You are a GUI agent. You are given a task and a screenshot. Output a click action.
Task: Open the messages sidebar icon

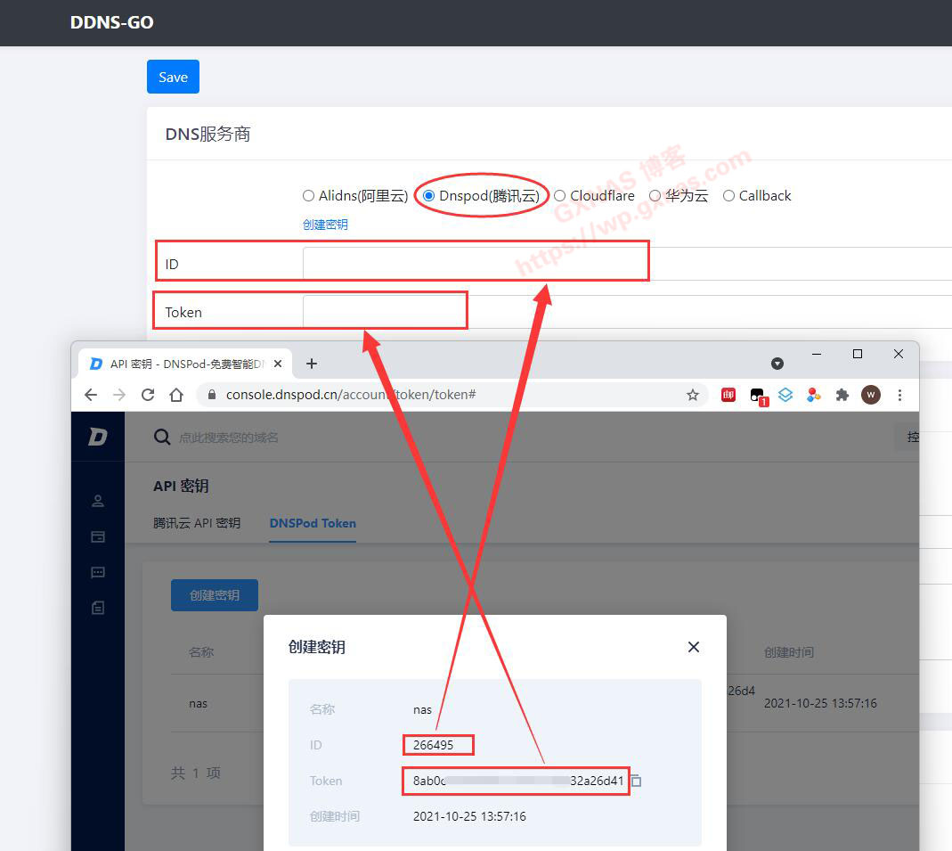click(x=98, y=572)
